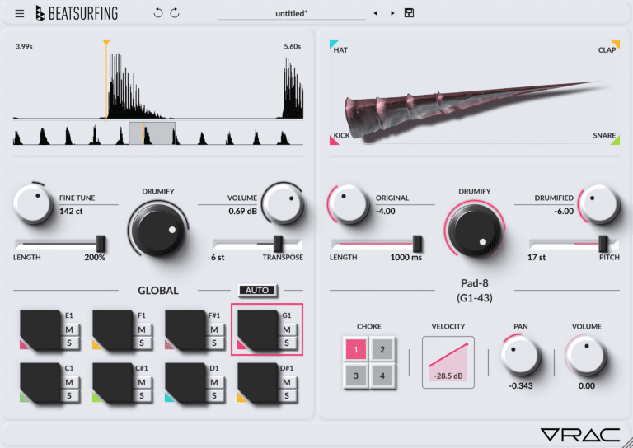Select choke group 1
The width and height of the screenshot is (633, 448).
click(356, 349)
